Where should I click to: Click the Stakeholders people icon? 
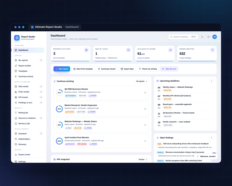[x=16, y=139]
